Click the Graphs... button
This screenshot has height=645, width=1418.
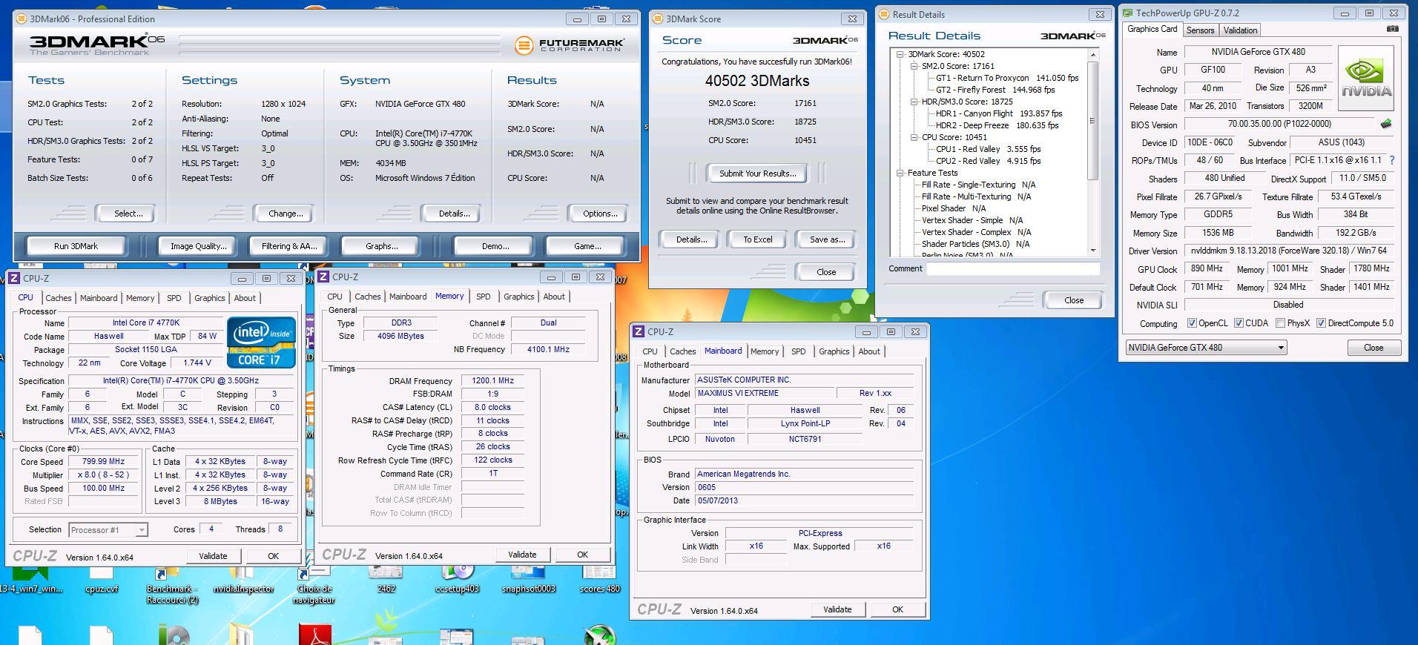click(x=381, y=246)
